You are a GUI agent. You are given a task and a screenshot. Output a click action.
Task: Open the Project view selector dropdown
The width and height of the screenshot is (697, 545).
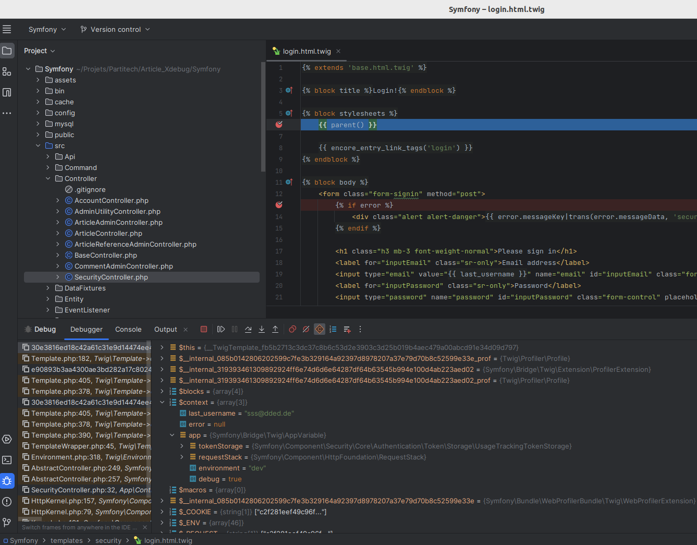pyautogui.click(x=40, y=51)
